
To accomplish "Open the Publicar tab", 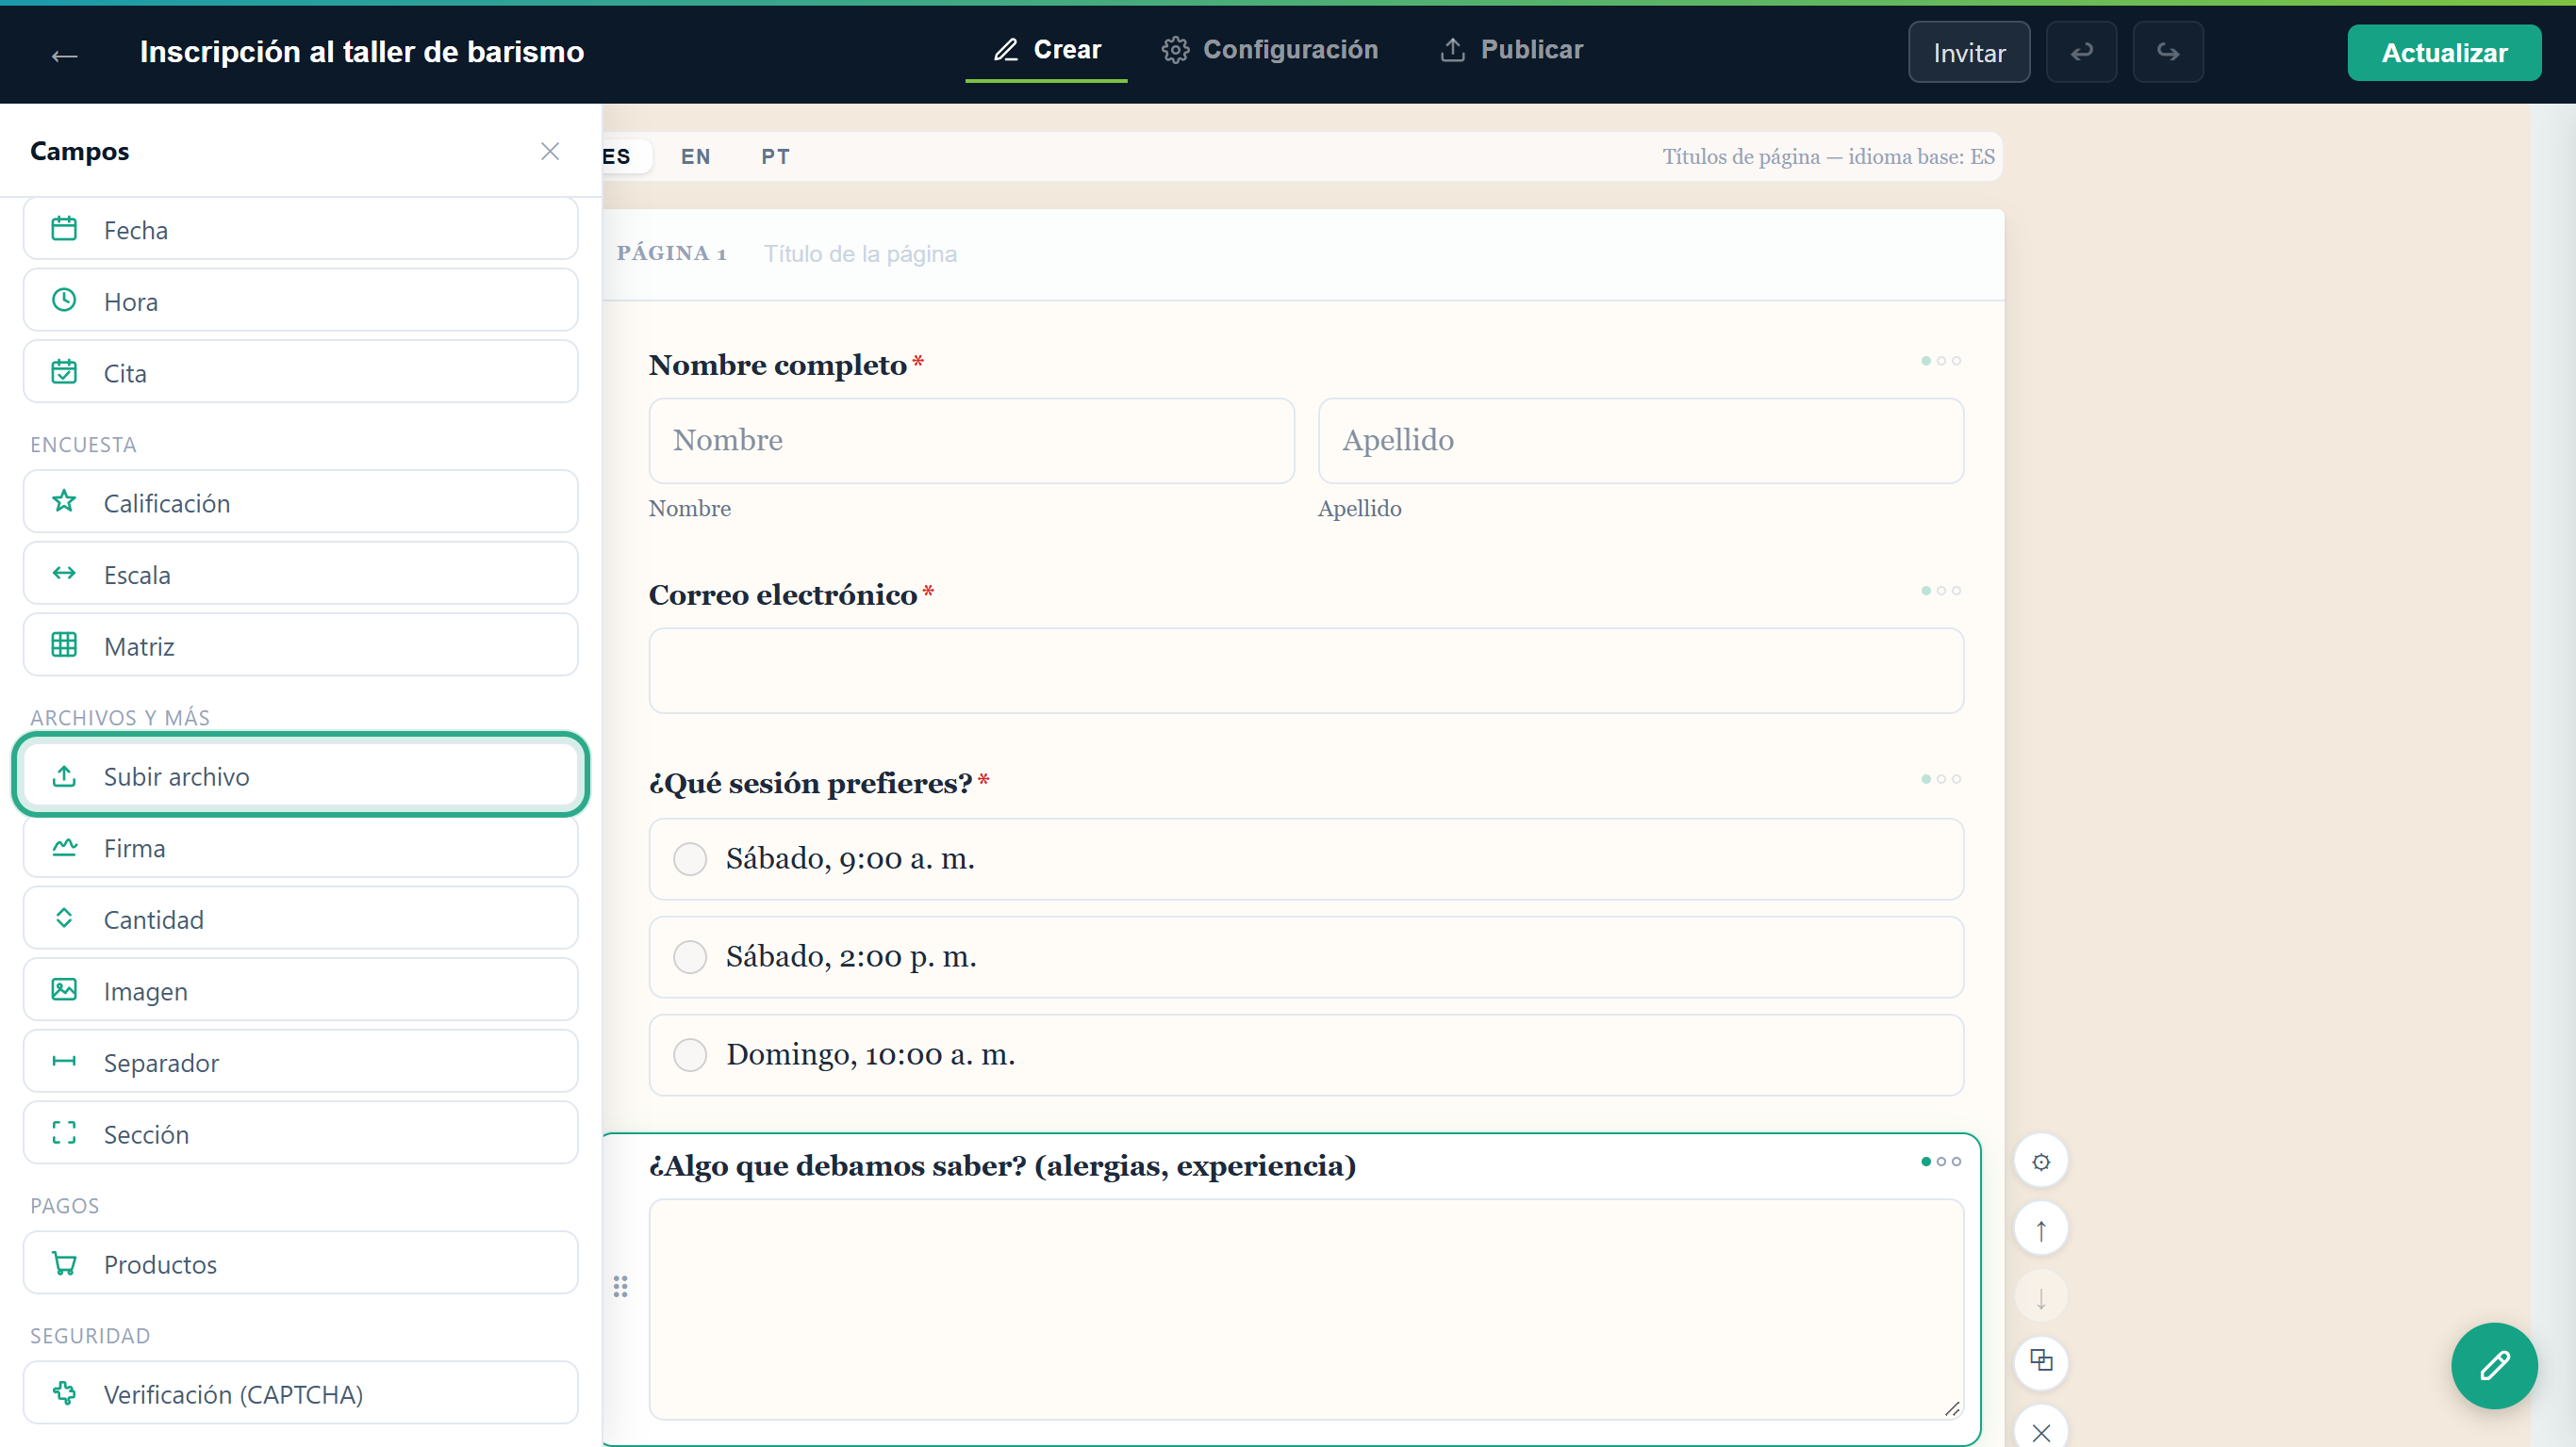I will tap(1511, 50).
